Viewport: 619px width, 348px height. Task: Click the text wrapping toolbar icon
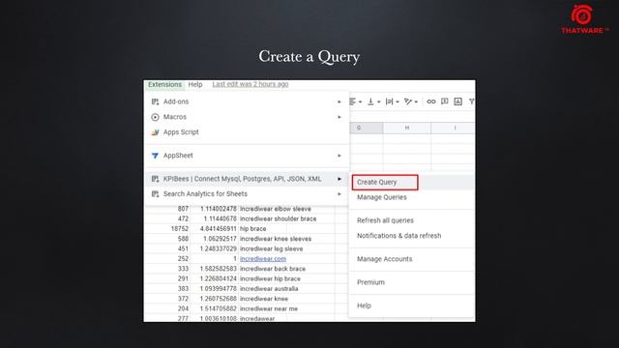(389, 101)
